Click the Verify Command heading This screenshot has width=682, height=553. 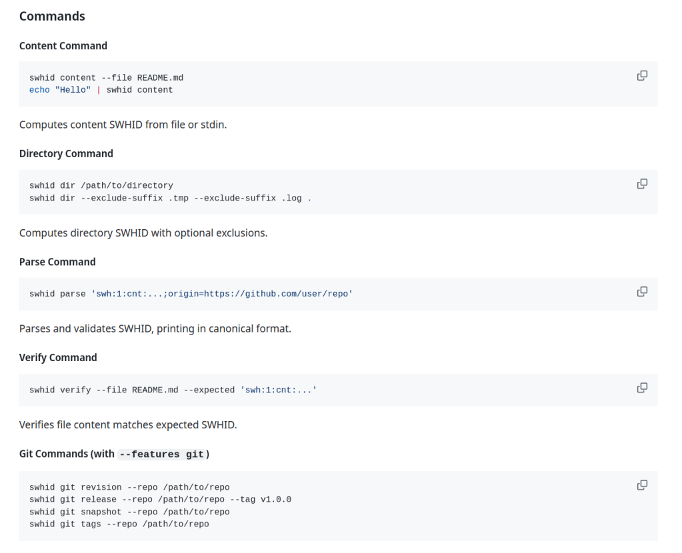tap(58, 358)
